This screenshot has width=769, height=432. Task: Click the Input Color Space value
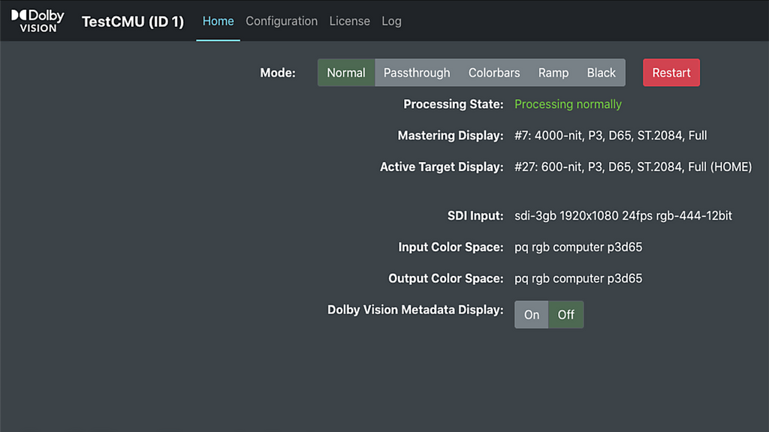coord(578,247)
